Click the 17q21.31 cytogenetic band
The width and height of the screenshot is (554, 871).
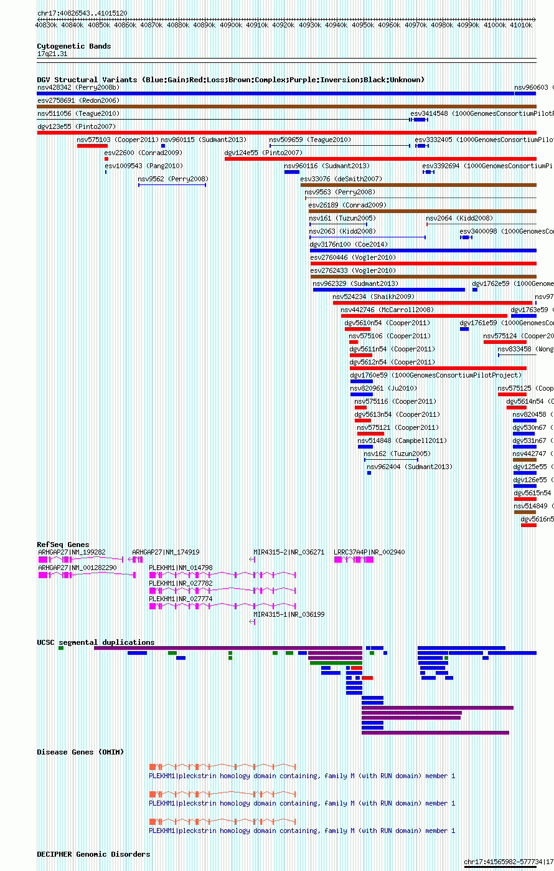(x=52, y=54)
